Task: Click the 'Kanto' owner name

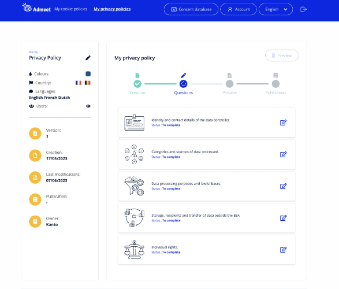Action: [x=52, y=224]
